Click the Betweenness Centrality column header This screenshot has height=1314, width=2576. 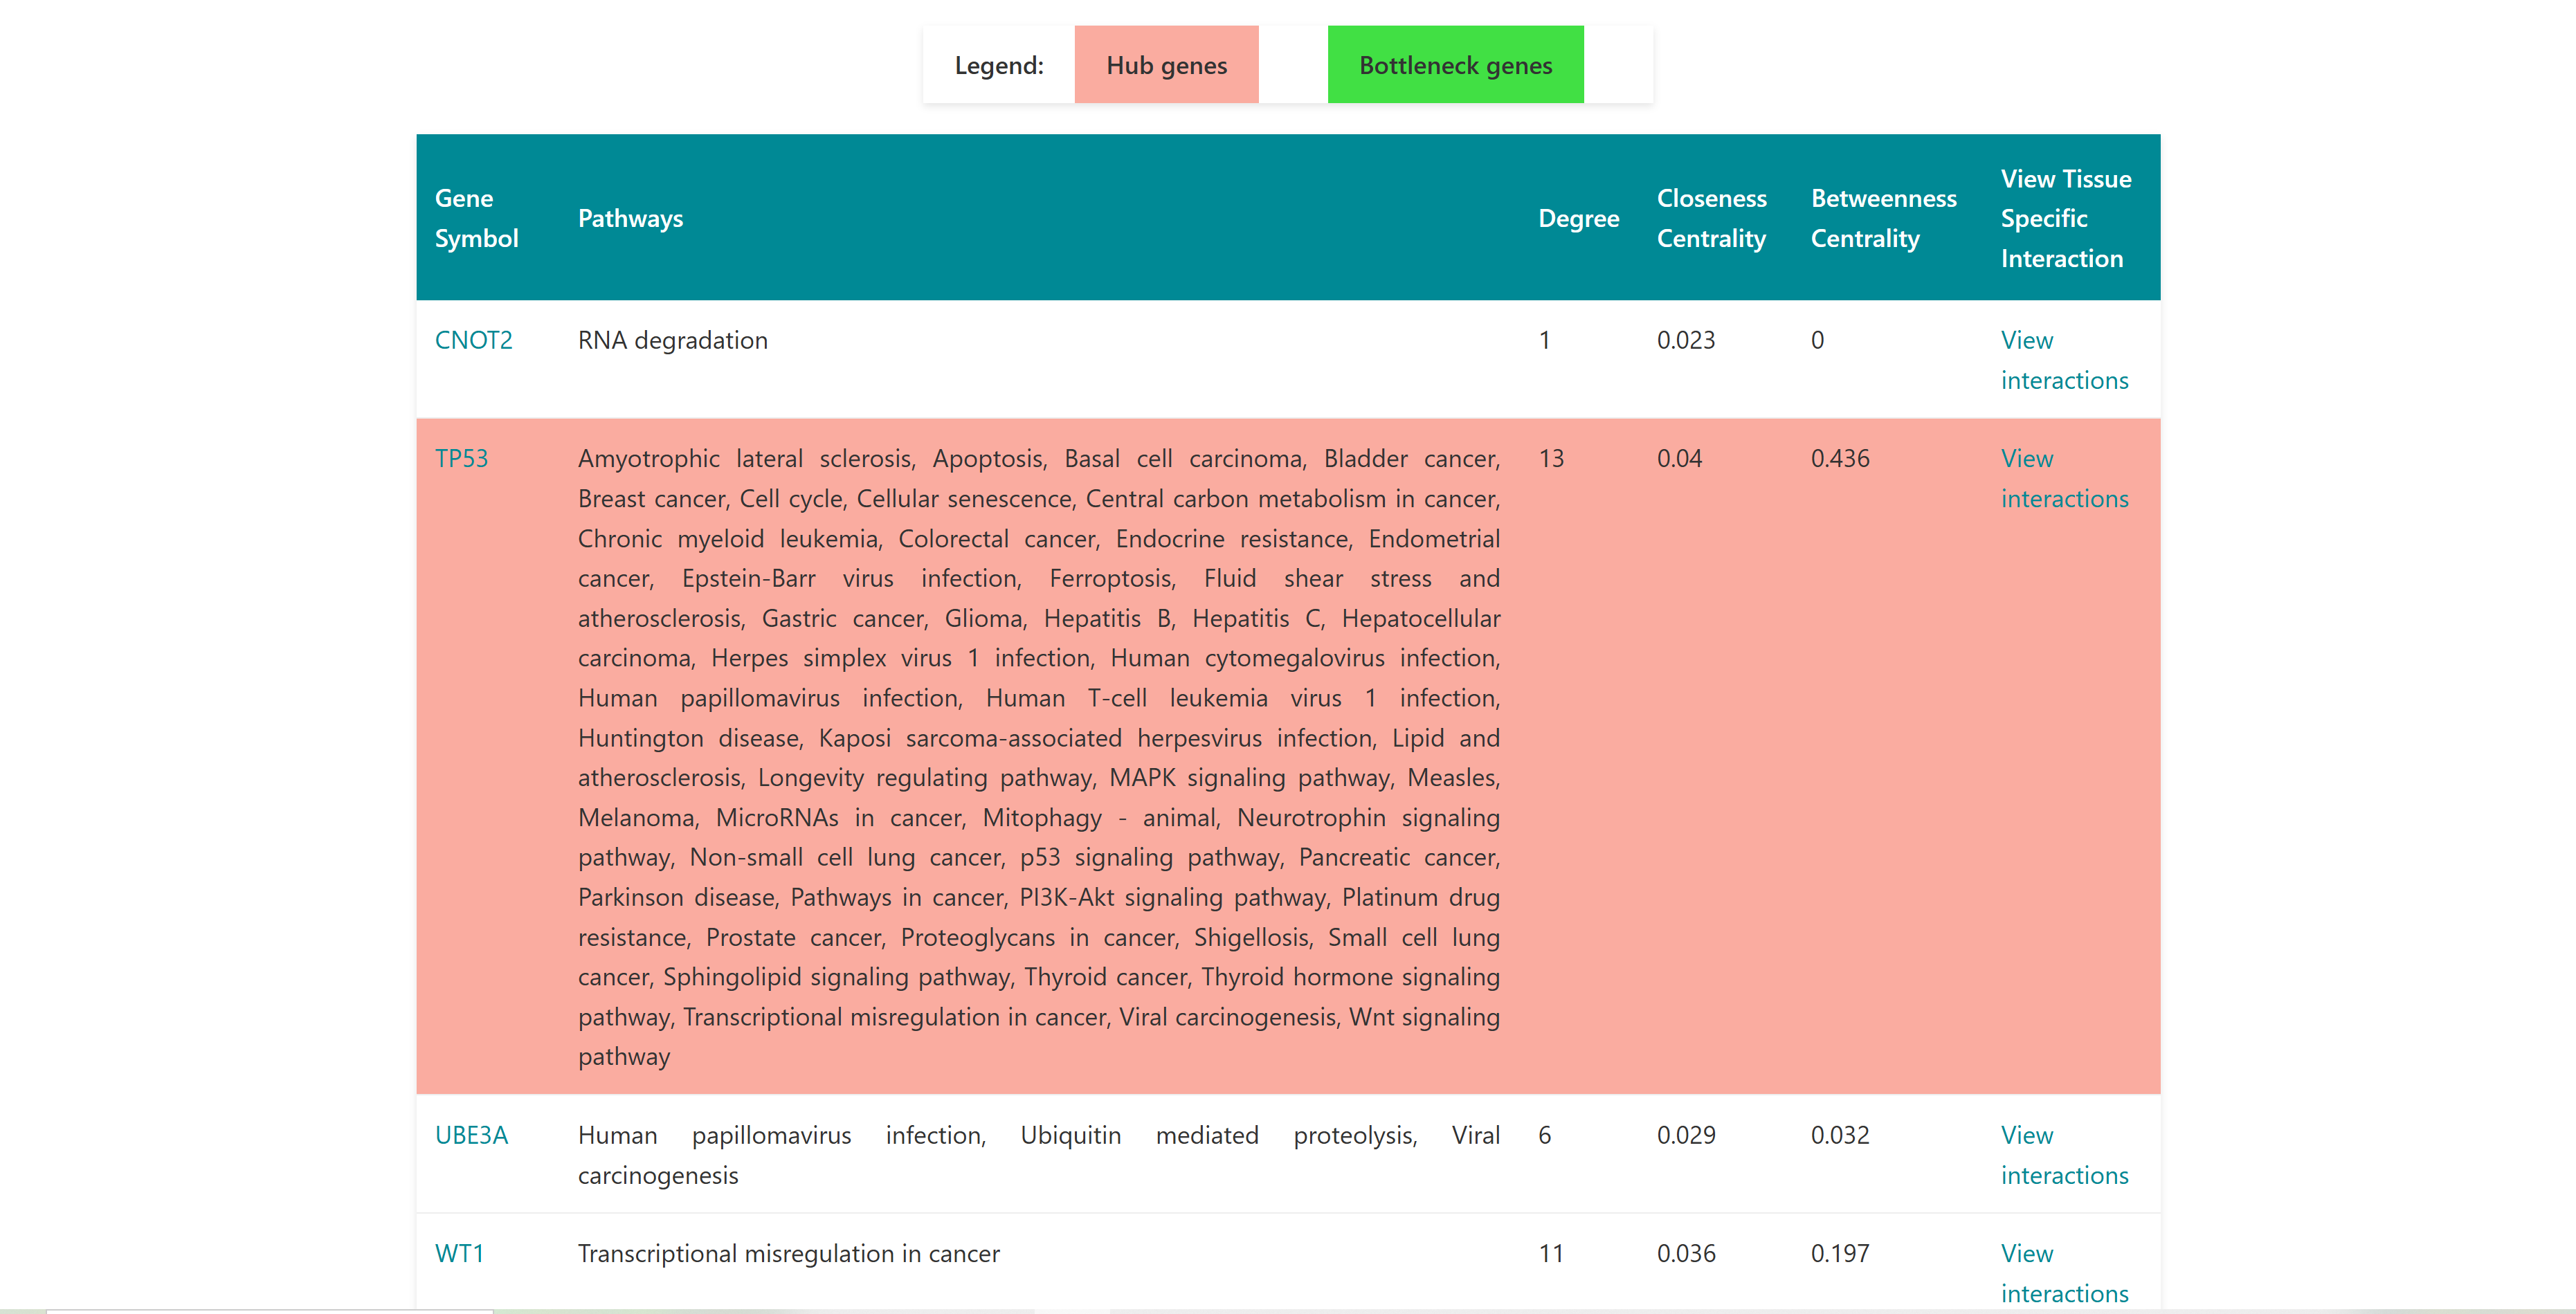coord(1882,218)
